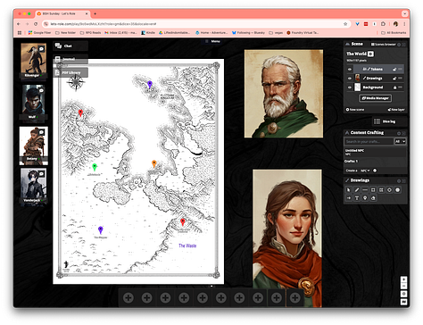This screenshot has height=325, width=423.
Task: Click Create a in Content Crafting
Action: pos(352,171)
